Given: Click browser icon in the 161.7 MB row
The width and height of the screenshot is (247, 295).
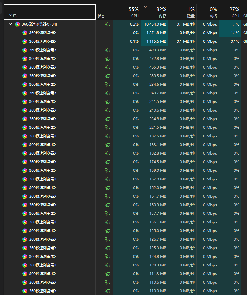Looking at the screenshot, I should click(x=25, y=196).
